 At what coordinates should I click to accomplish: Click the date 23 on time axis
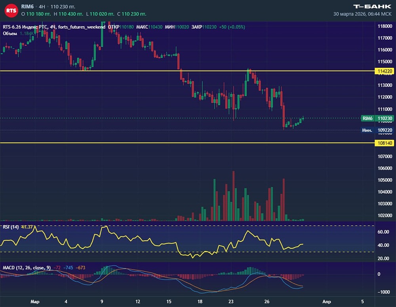coord(231,301)
